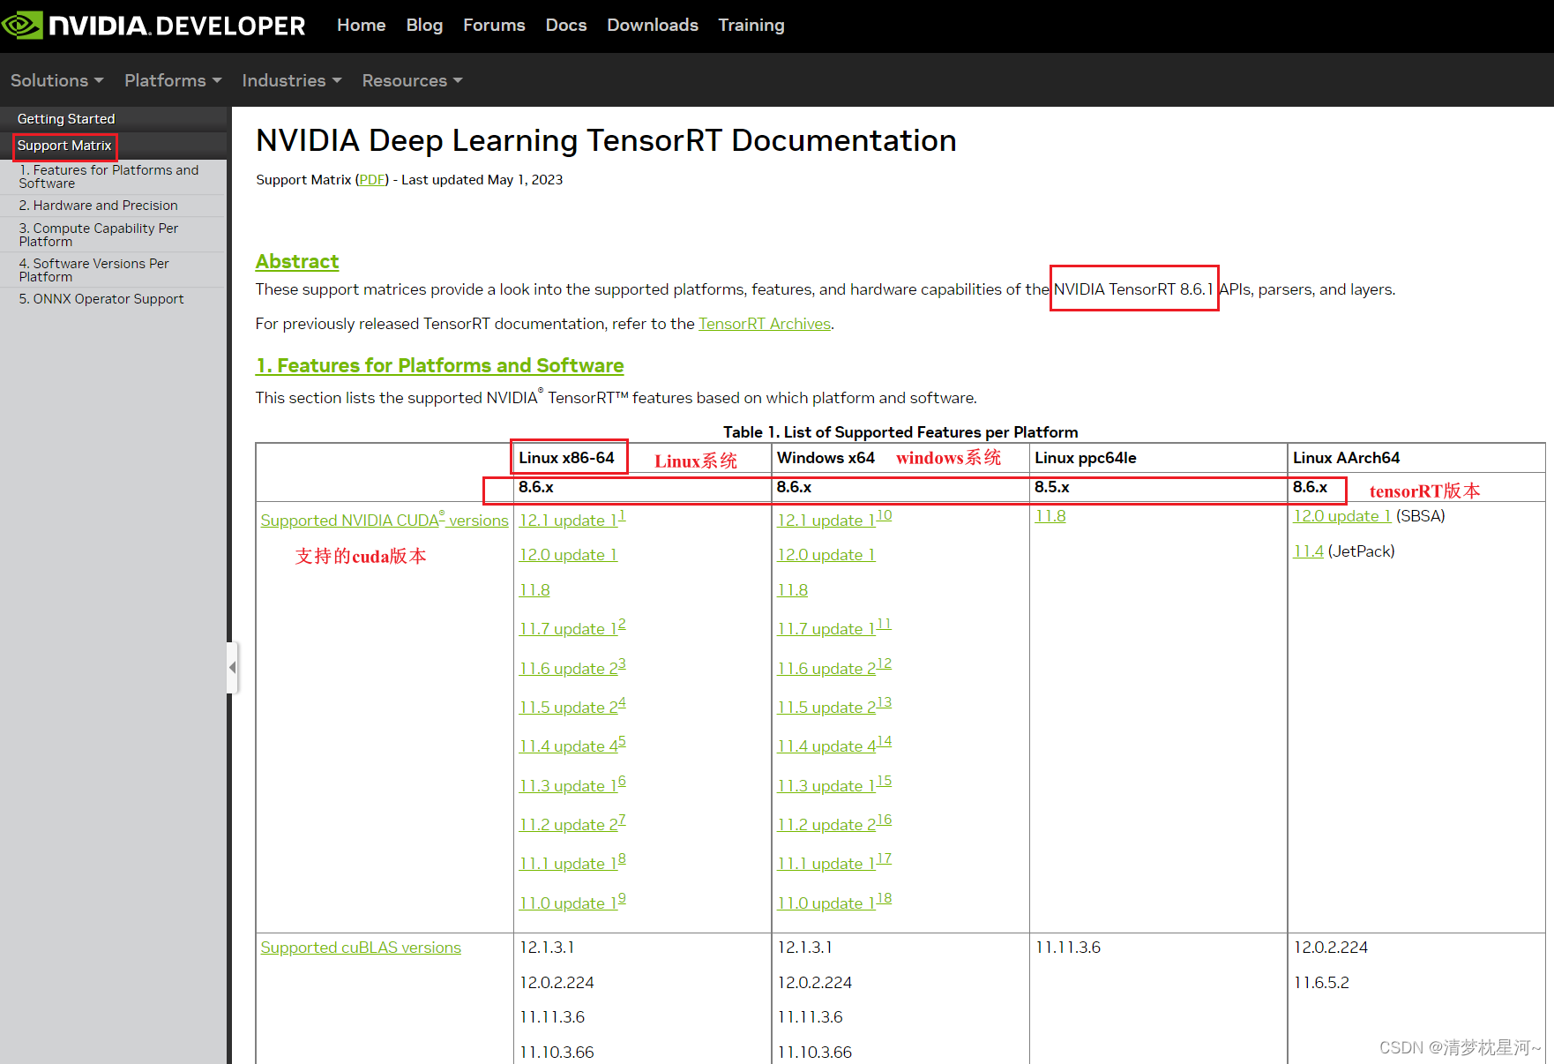Open Linux x86-64 CUDA 12.0 update 1
Image resolution: width=1554 pixels, height=1064 pixels.
click(x=568, y=555)
